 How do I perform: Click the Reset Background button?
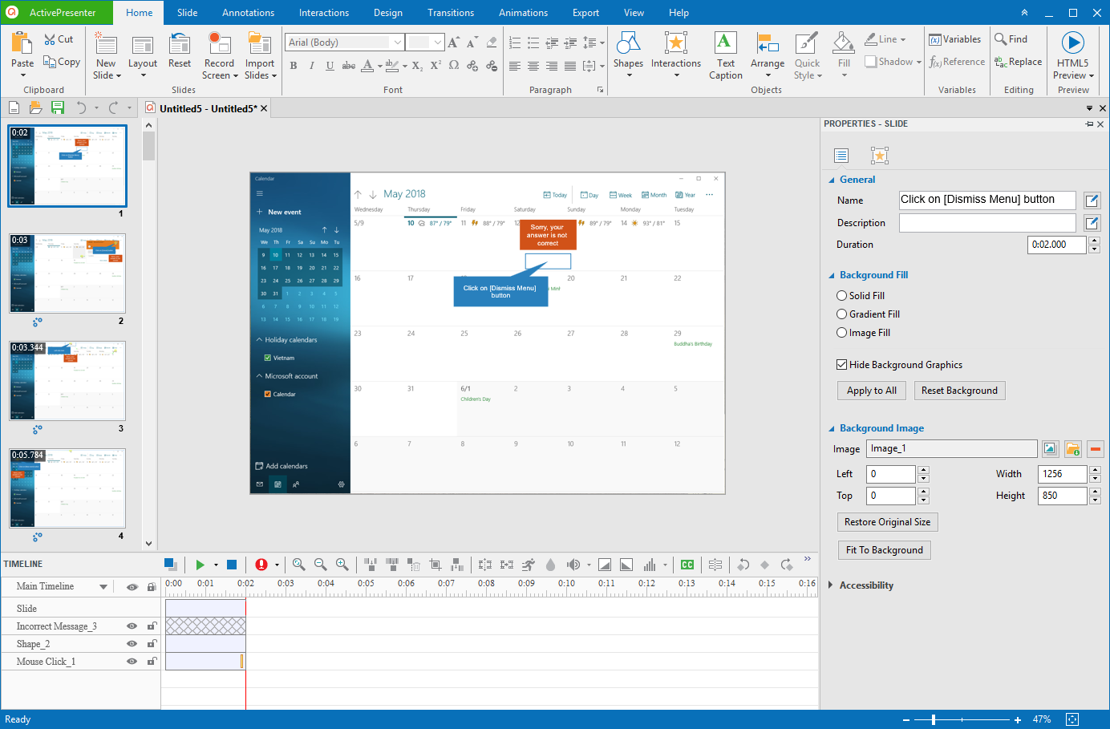[959, 391]
